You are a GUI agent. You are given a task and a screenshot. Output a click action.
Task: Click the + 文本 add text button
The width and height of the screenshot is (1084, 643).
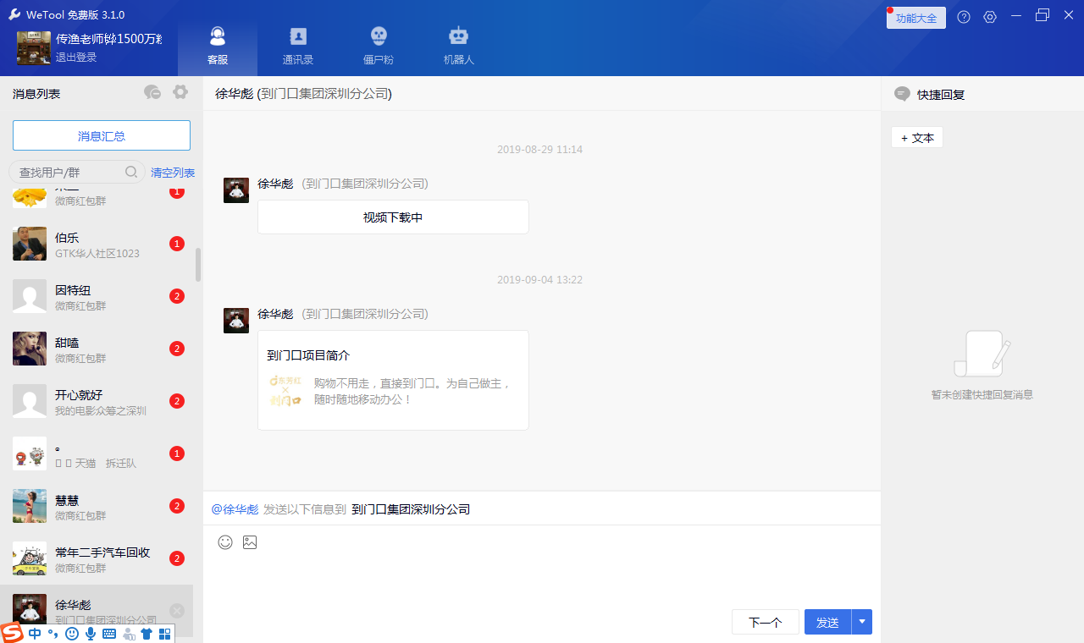click(x=917, y=137)
